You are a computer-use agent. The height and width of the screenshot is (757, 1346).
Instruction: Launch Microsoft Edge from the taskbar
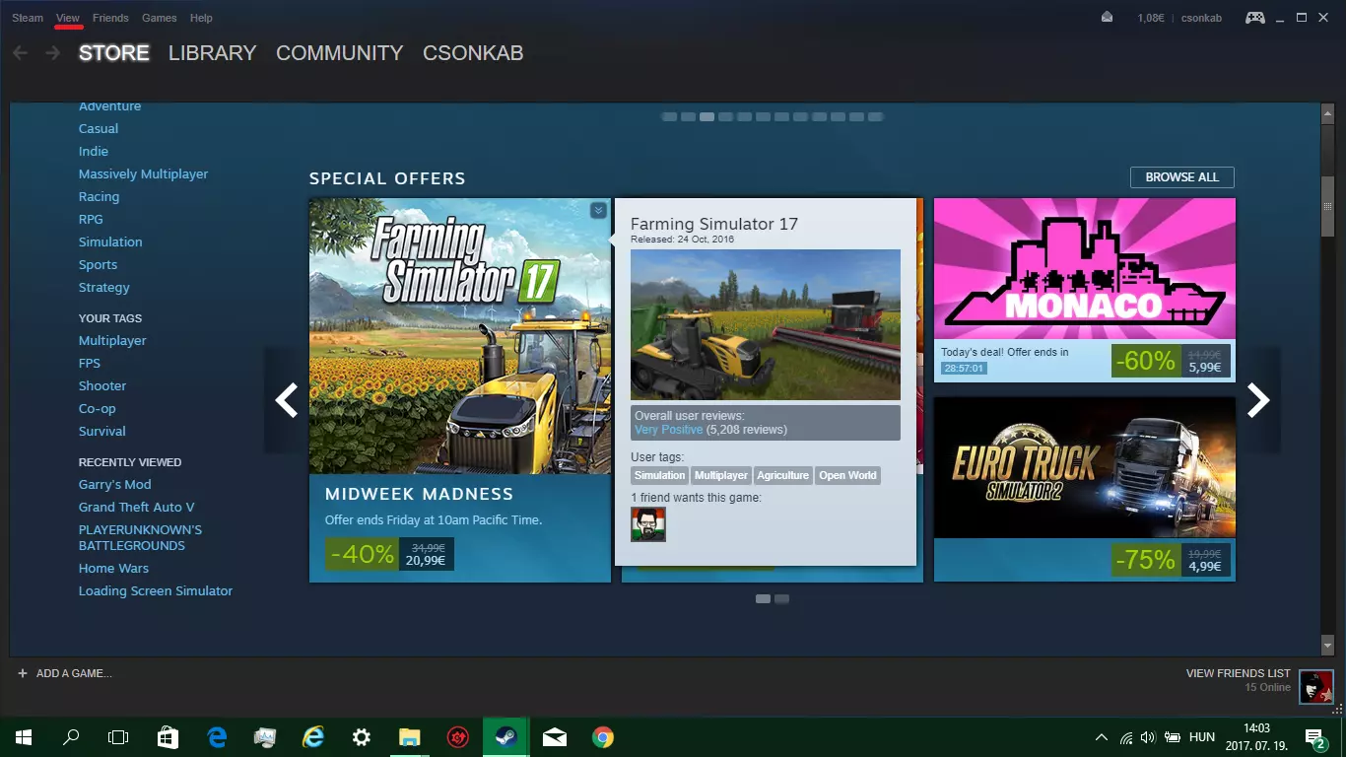(x=217, y=736)
